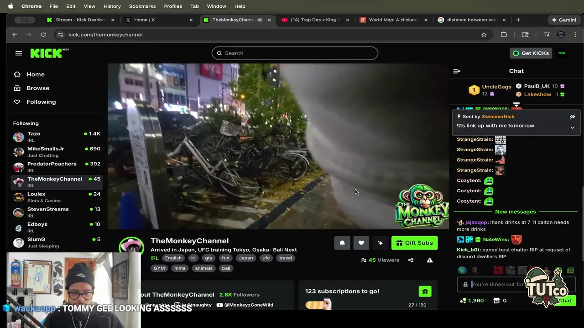The height and width of the screenshot is (328, 584).
Task: Open the TUTCO profile avatar menu
Action: pos(562,53)
